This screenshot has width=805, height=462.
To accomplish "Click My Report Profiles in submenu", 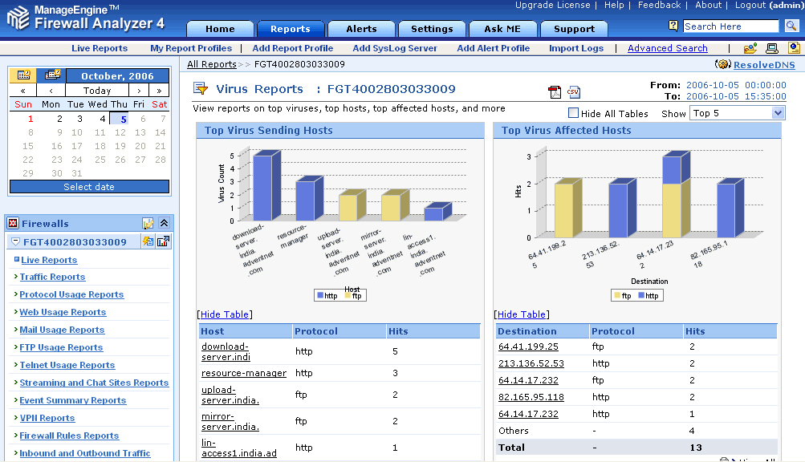I will pyautogui.click(x=191, y=48).
